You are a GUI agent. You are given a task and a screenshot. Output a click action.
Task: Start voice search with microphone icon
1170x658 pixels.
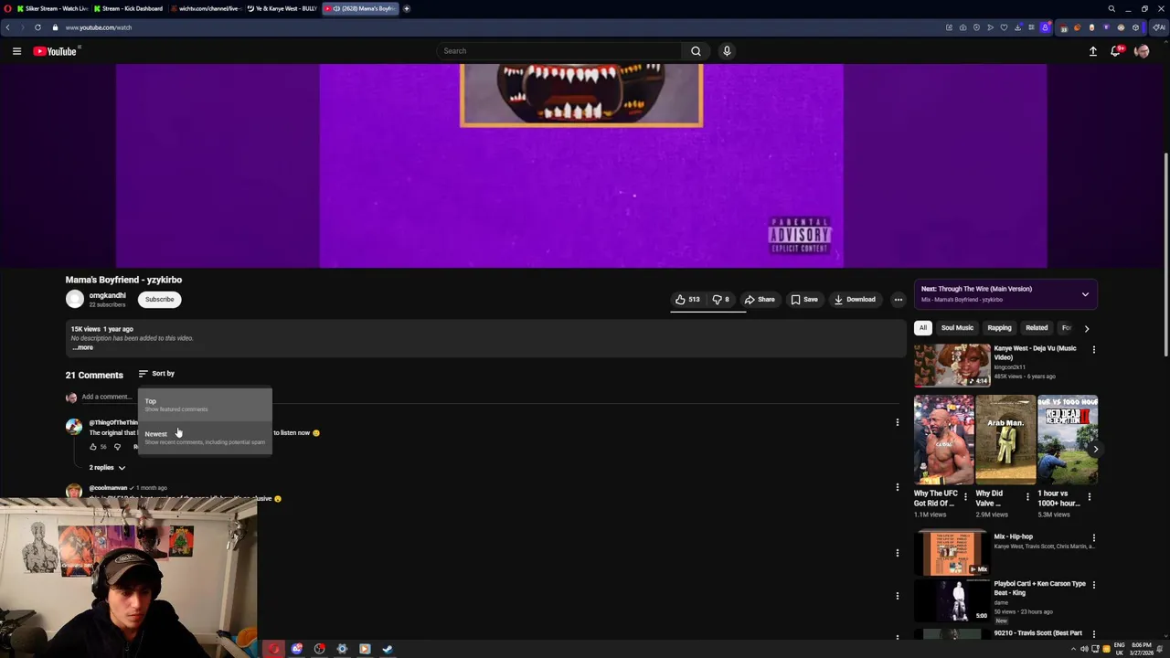pyautogui.click(x=727, y=51)
